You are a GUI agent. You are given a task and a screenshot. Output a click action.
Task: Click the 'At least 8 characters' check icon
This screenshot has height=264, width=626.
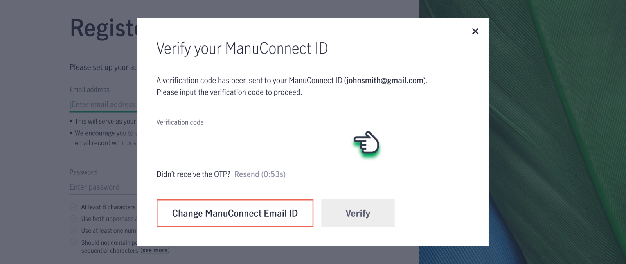tap(73, 207)
